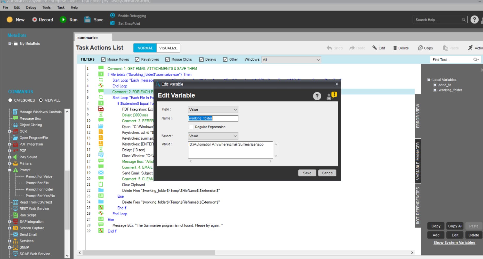This screenshot has width=483, height=259.
Task: Switch to the VISUALIZE tab
Action: (168, 48)
